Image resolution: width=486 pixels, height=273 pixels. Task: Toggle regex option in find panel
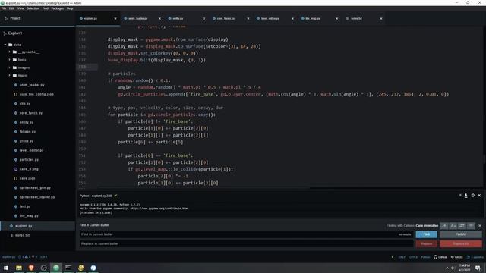[x=444, y=226]
